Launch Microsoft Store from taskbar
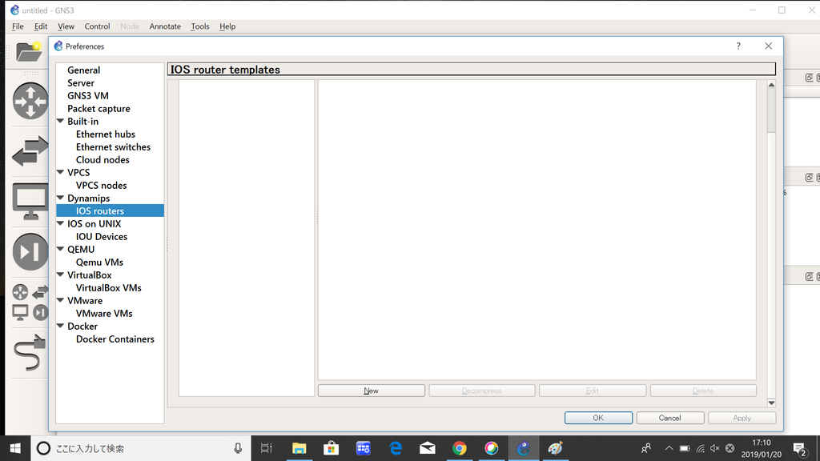Viewport: 820px width, 461px height. (331, 448)
